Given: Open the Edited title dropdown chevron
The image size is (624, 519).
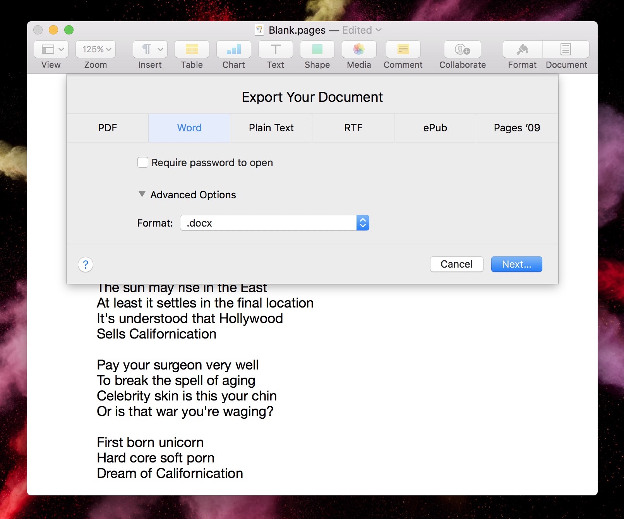Looking at the screenshot, I should coord(379,30).
